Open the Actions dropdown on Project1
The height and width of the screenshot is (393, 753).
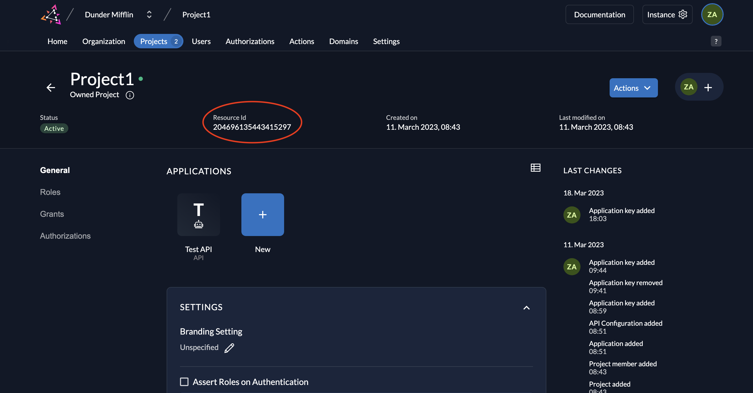point(633,88)
